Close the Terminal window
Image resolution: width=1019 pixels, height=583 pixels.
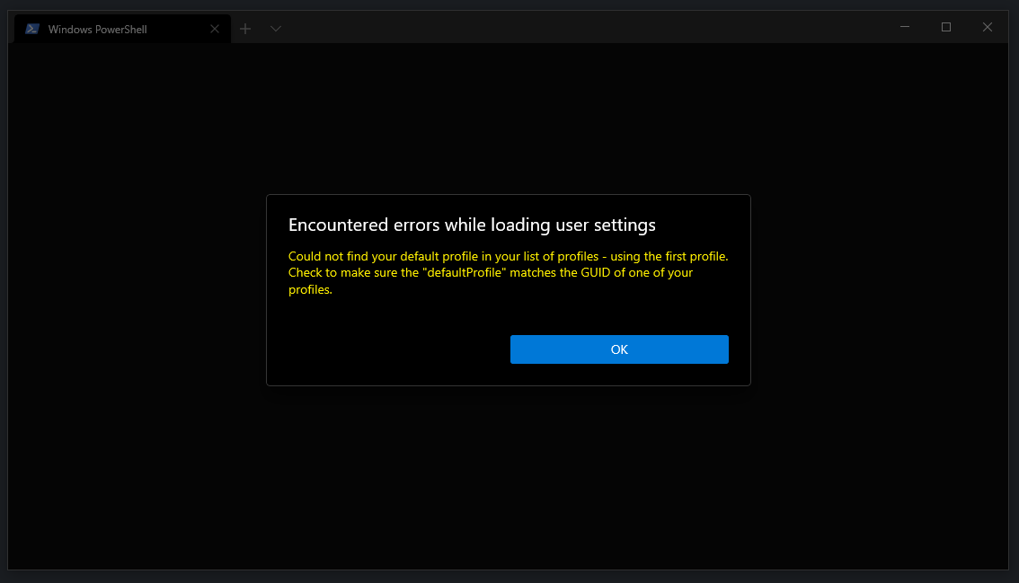point(988,27)
